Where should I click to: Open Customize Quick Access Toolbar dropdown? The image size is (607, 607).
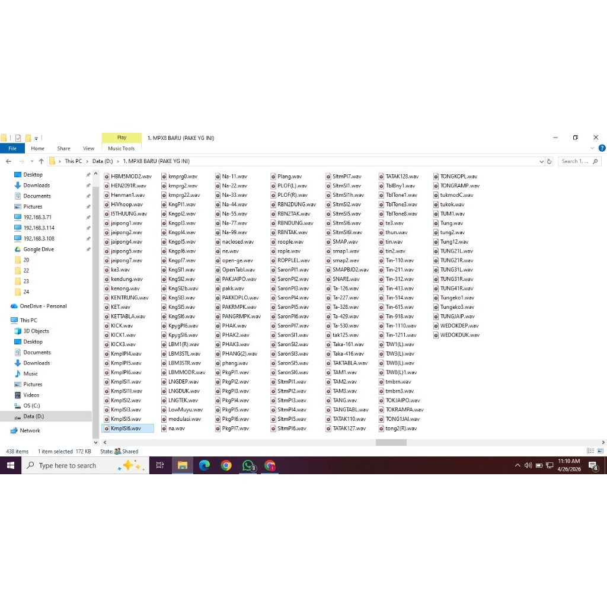pos(36,138)
